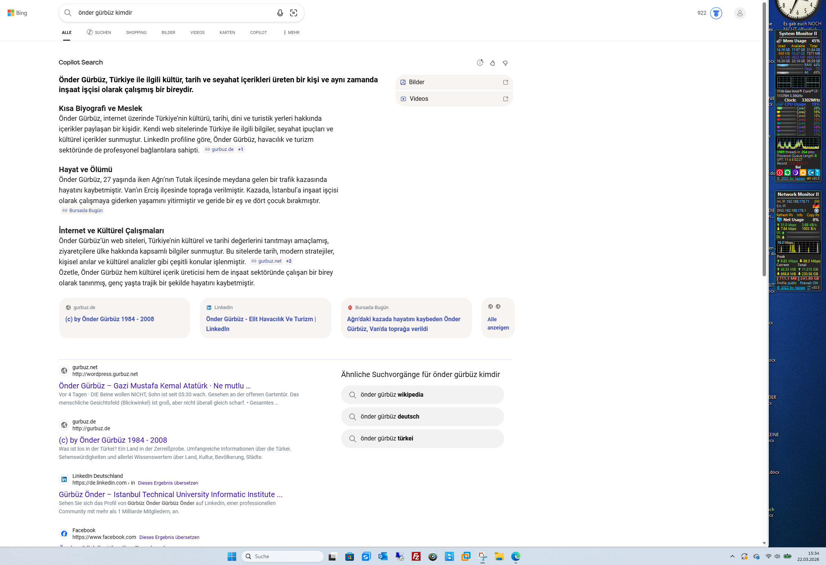Open the Bursada Bugün source card

click(406, 318)
